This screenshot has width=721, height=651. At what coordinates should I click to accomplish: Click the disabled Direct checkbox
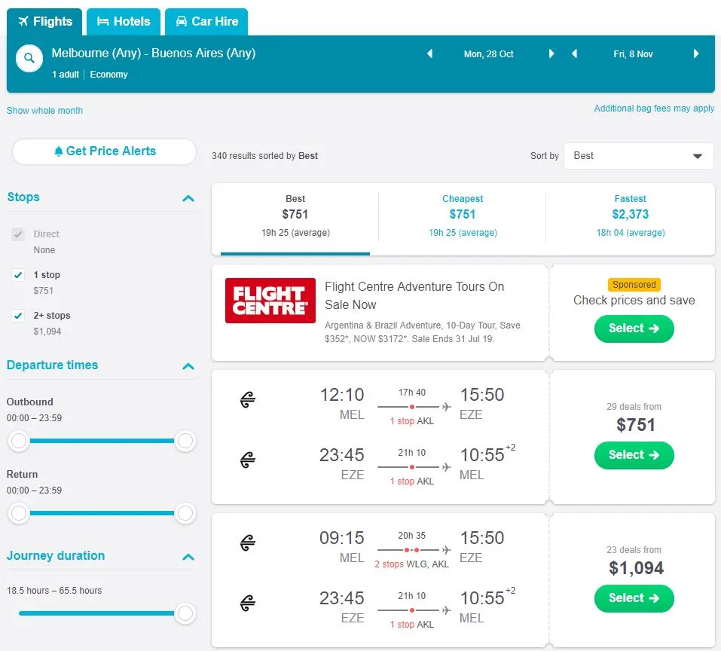coord(18,234)
